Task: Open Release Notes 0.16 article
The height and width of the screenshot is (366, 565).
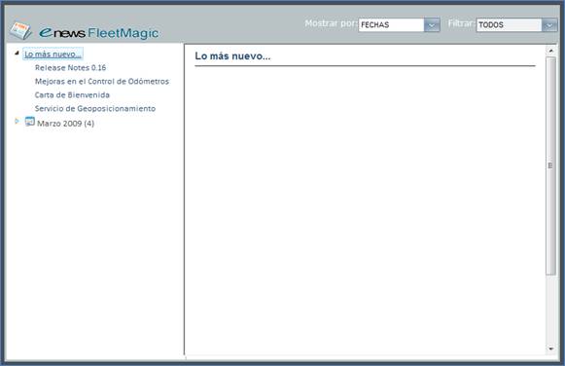Action: 70,68
